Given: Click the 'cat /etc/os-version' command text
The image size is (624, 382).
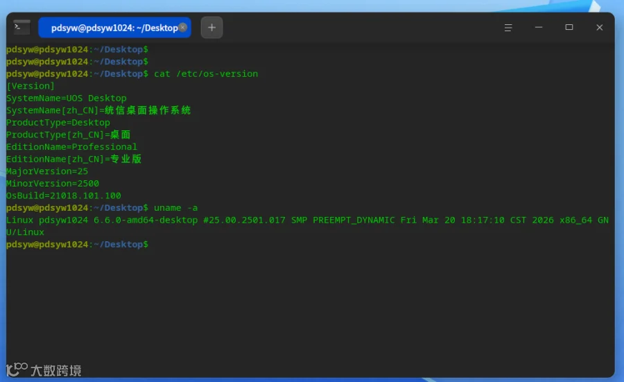Looking at the screenshot, I should pos(206,73).
